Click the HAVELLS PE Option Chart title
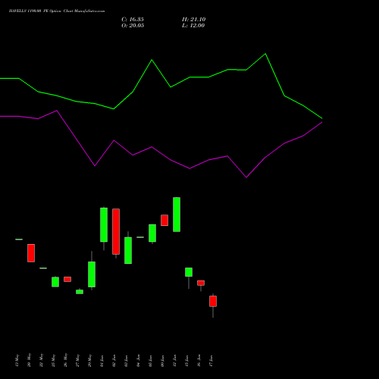The height and width of the screenshot is (379, 379). point(57,11)
